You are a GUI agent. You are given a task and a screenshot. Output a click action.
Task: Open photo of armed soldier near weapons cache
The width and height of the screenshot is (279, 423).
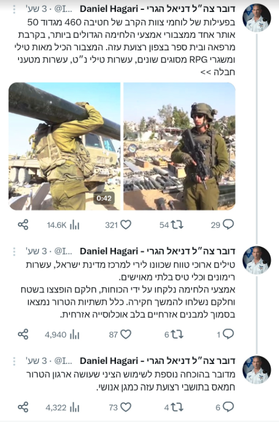pos(179,146)
